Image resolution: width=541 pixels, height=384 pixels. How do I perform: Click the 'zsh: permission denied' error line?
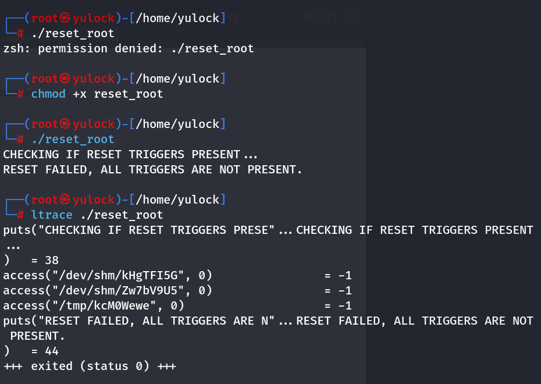pyautogui.click(x=129, y=48)
